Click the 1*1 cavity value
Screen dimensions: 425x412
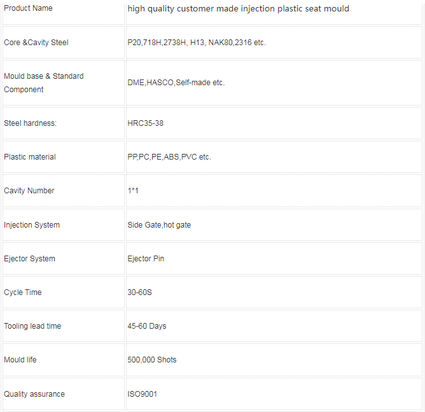[x=133, y=191]
